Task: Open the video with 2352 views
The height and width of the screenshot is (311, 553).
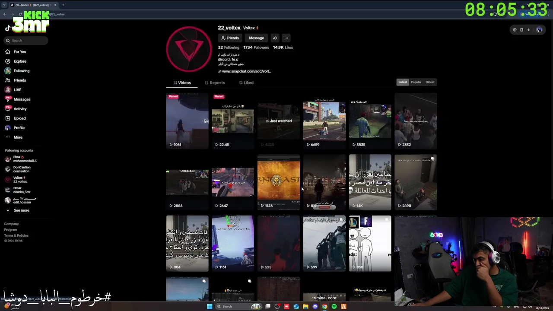Action: click(416, 121)
